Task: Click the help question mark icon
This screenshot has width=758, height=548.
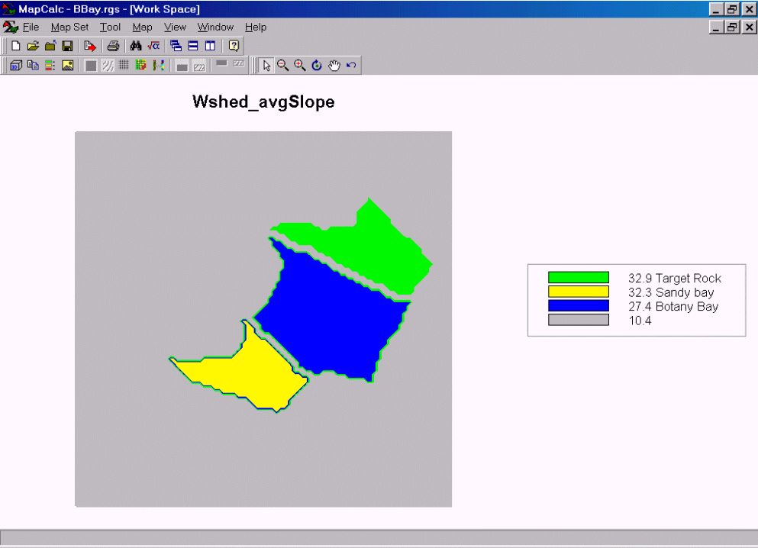Action: 234,46
